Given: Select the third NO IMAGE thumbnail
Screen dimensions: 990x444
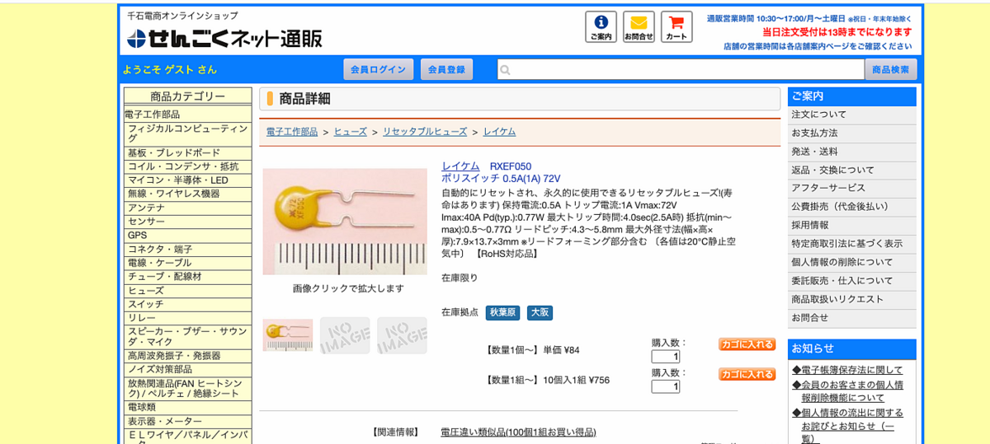Looking at the screenshot, I should pos(402,335).
